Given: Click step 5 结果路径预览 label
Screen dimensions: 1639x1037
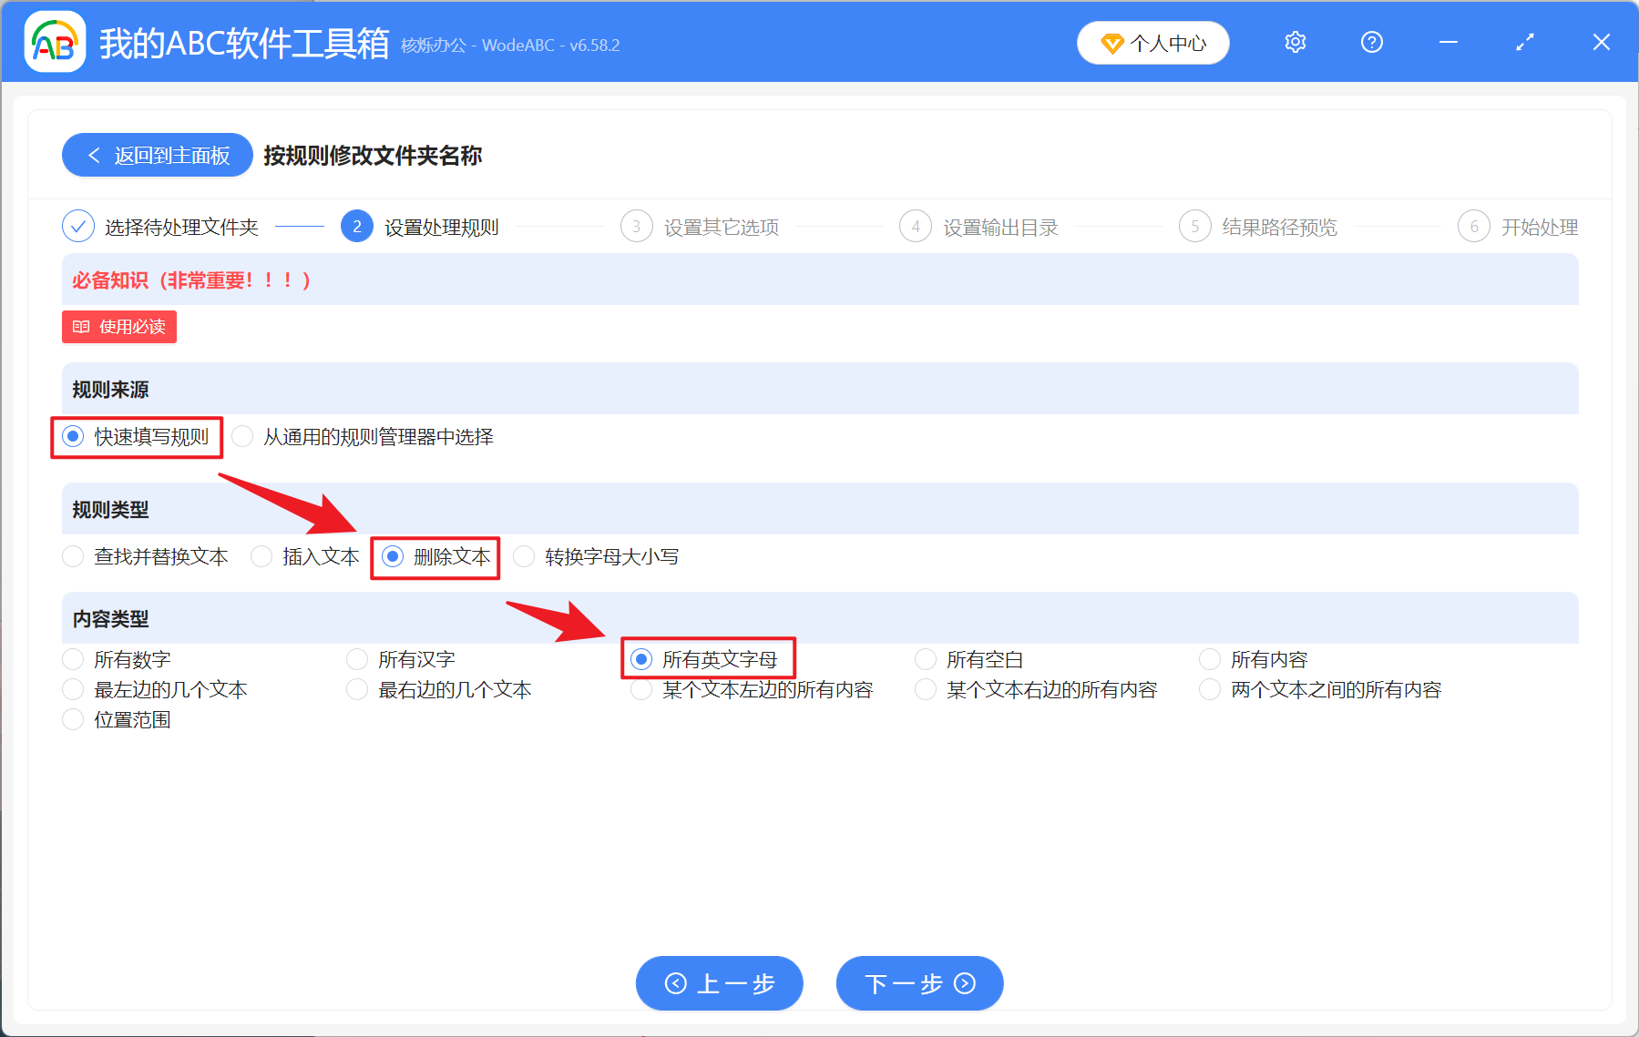Looking at the screenshot, I should [x=1282, y=227].
